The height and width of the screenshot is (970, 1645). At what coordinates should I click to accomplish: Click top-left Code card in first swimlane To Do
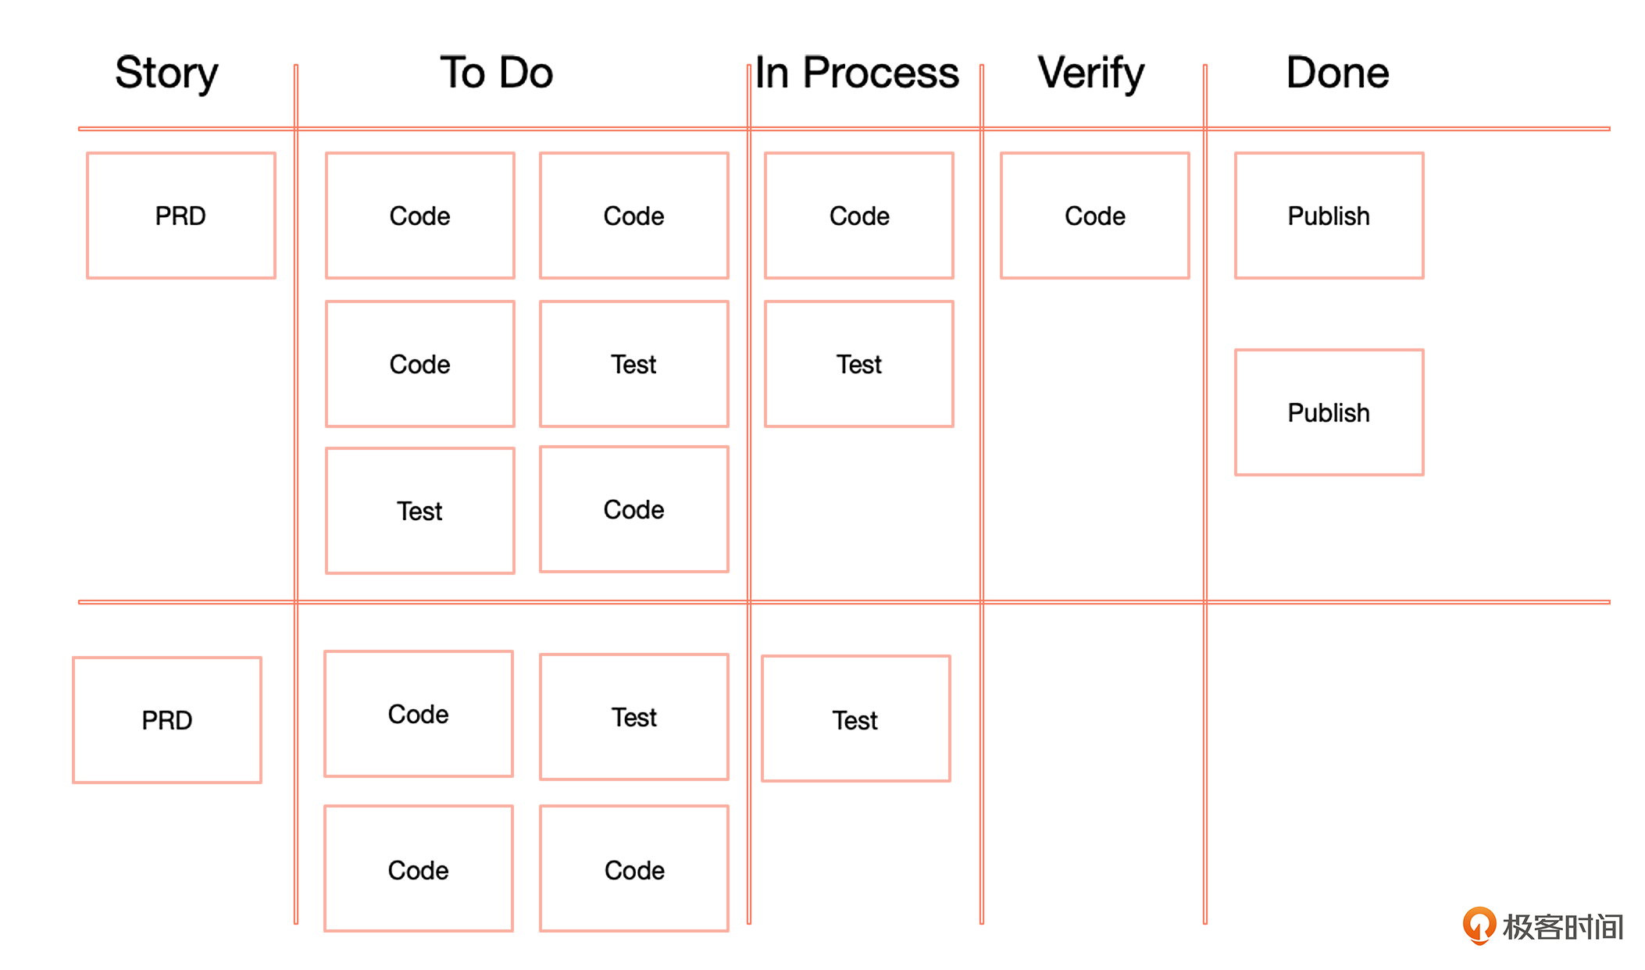419,216
